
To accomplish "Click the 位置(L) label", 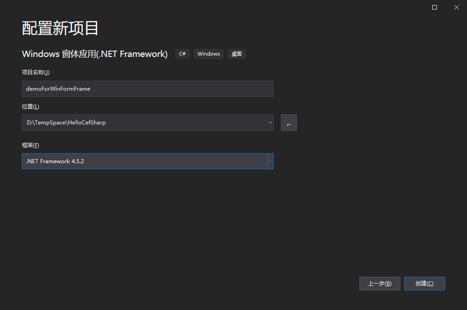I will (31, 107).
